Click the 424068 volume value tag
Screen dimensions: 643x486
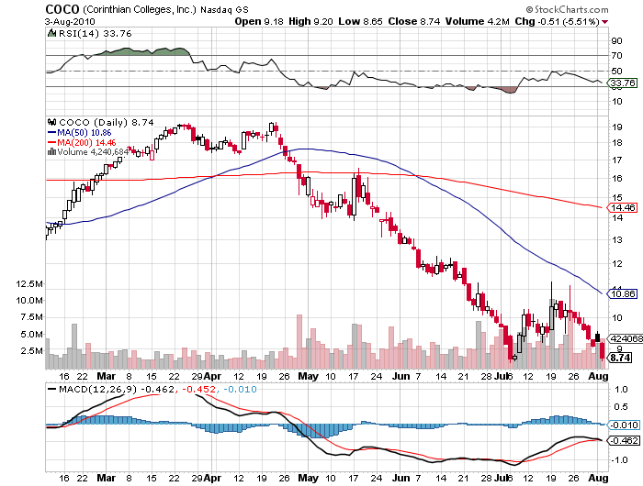pyautogui.click(x=626, y=338)
